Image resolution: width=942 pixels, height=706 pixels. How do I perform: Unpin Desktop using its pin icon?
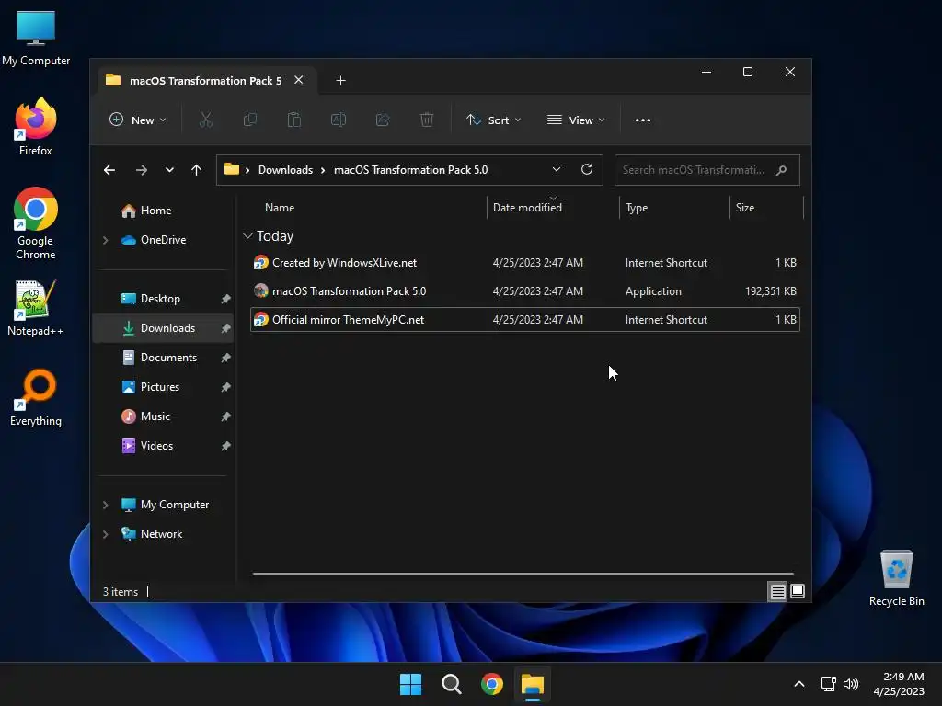coord(225,299)
